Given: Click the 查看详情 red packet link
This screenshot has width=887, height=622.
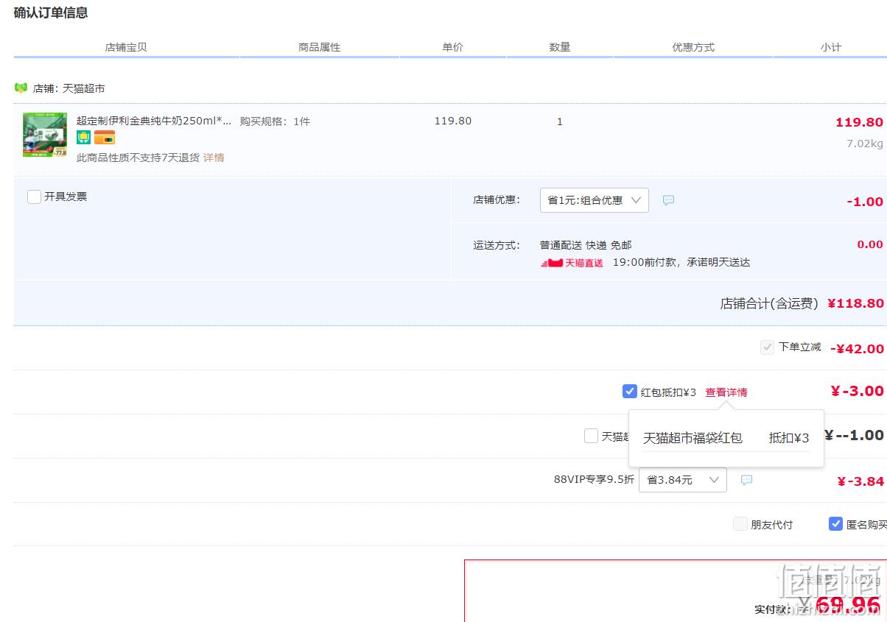Looking at the screenshot, I should click(x=726, y=392).
